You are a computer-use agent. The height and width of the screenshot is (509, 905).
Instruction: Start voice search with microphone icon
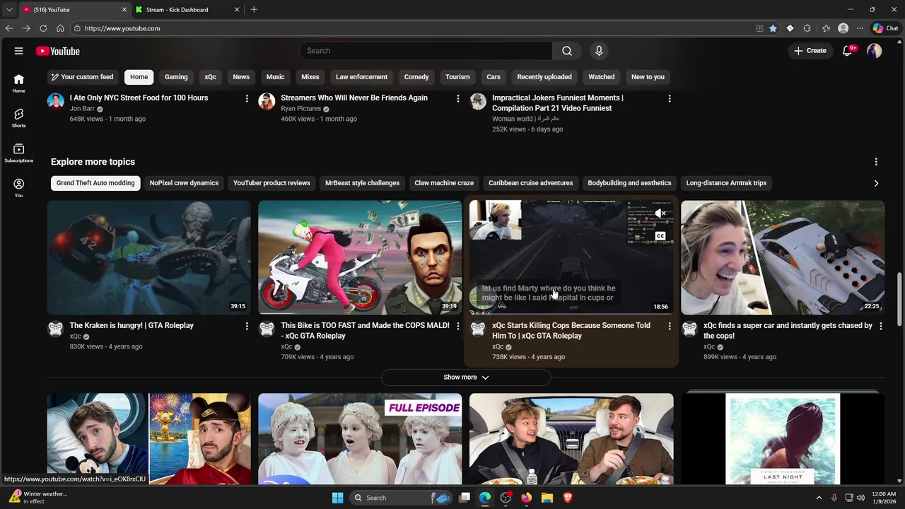599,51
